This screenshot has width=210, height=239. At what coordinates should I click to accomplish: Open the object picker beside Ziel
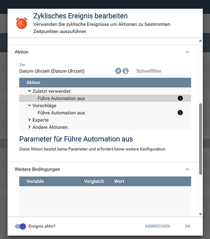pos(126,71)
